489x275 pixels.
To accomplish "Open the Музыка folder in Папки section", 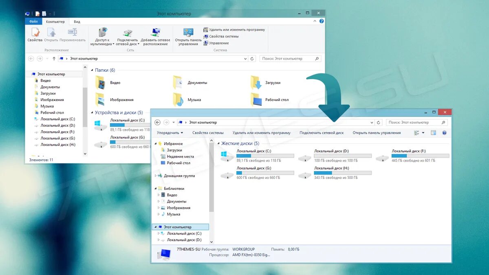I will pyautogui.click(x=187, y=100).
